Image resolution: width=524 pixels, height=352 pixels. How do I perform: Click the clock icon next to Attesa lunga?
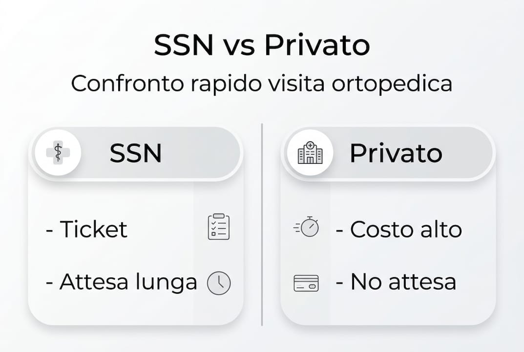point(218,283)
